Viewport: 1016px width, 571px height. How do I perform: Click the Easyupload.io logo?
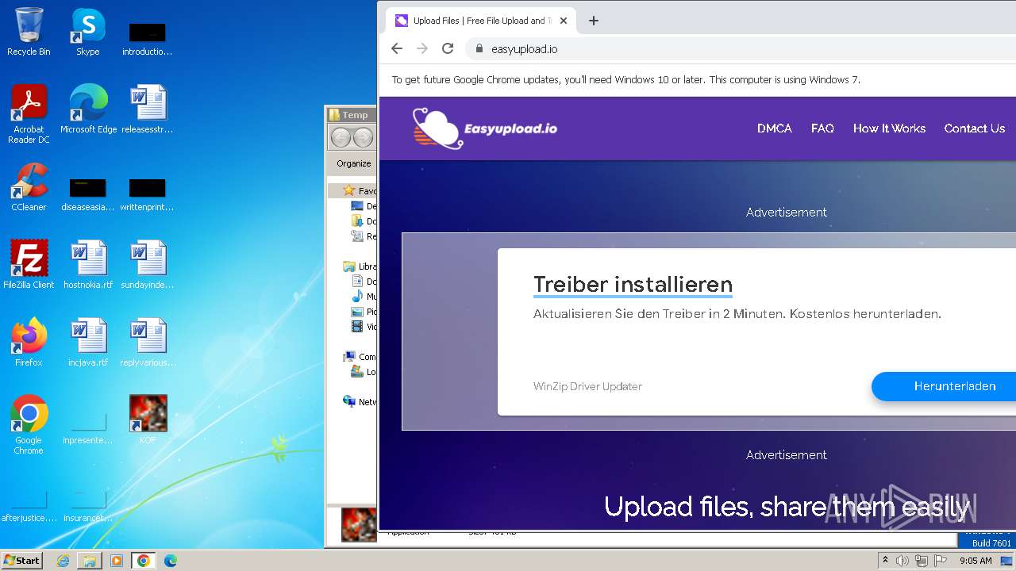(x=485, y=128)
